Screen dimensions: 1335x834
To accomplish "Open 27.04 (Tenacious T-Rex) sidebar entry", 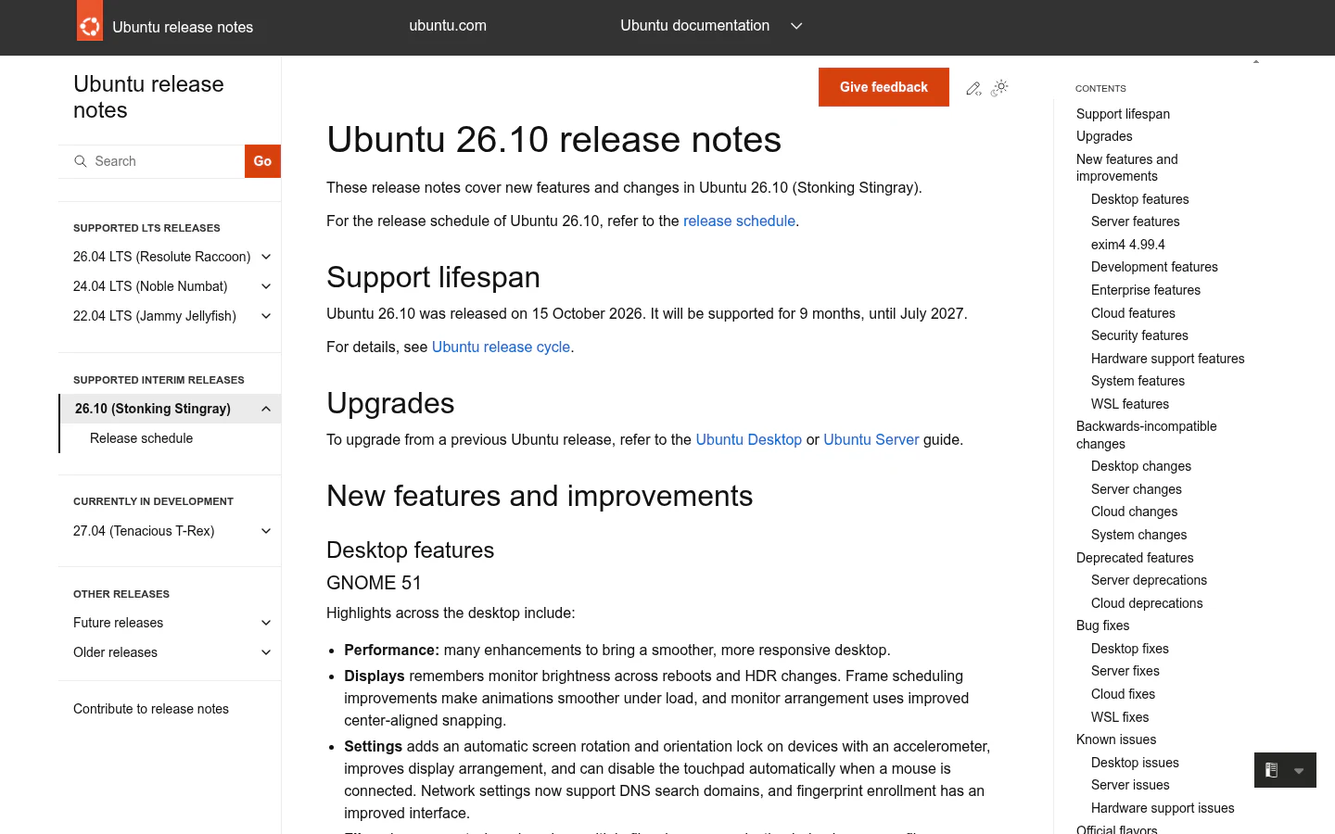I will (x=144, y=531).
